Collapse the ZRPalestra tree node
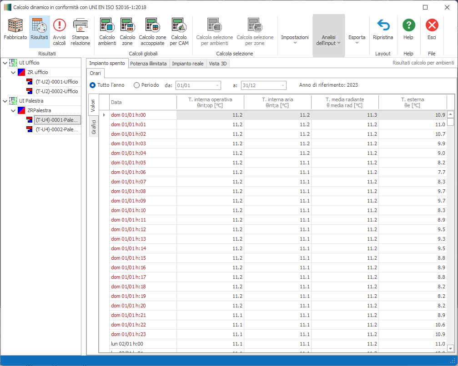 point(13,110)
